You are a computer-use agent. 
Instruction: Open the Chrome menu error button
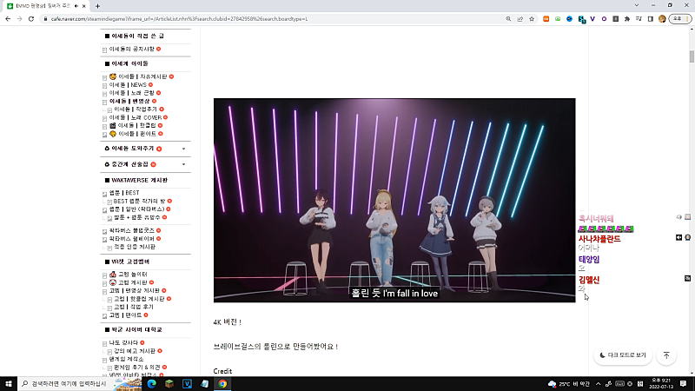pos(680,19)
